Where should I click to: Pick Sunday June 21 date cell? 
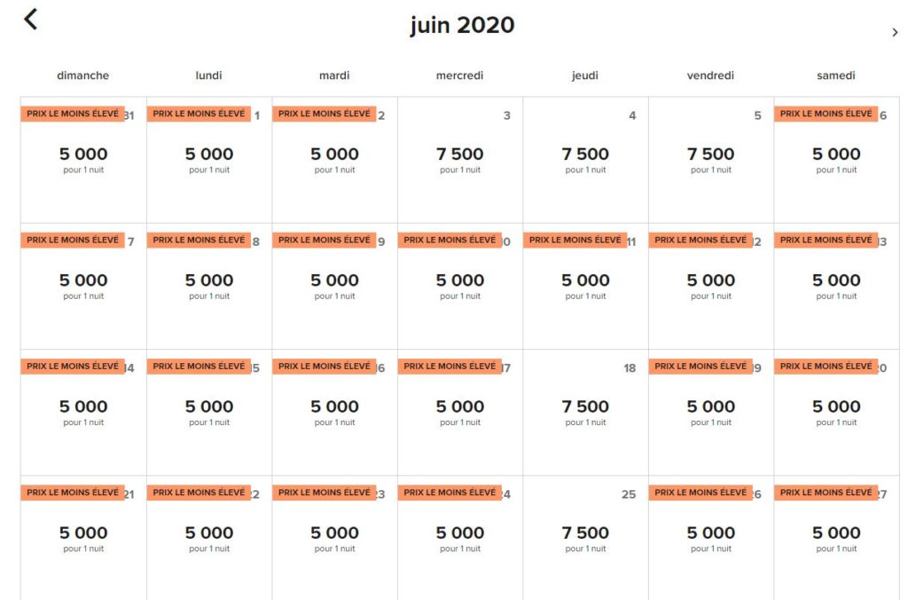[83, 538]
